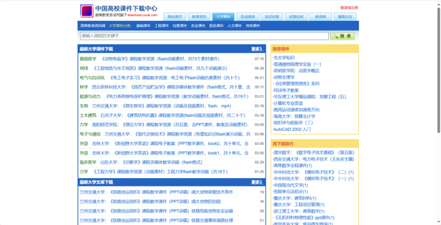This screenshot has height=225, width=441.
Task: Choose the 经管课件 category
Action: point(179,26)
